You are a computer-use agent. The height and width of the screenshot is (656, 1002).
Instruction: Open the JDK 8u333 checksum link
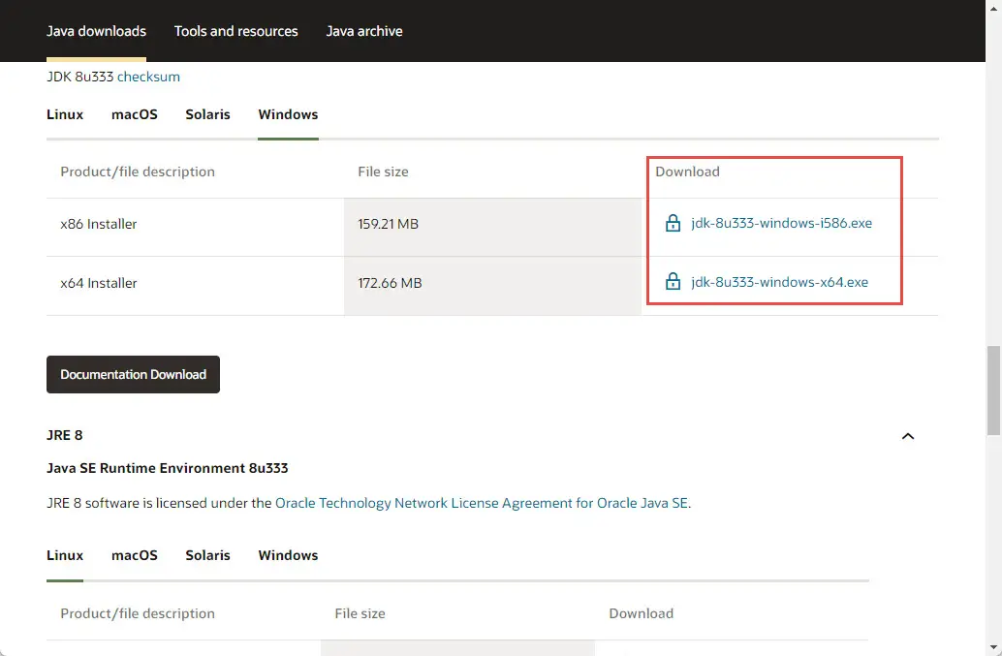[x=148, y=77]
